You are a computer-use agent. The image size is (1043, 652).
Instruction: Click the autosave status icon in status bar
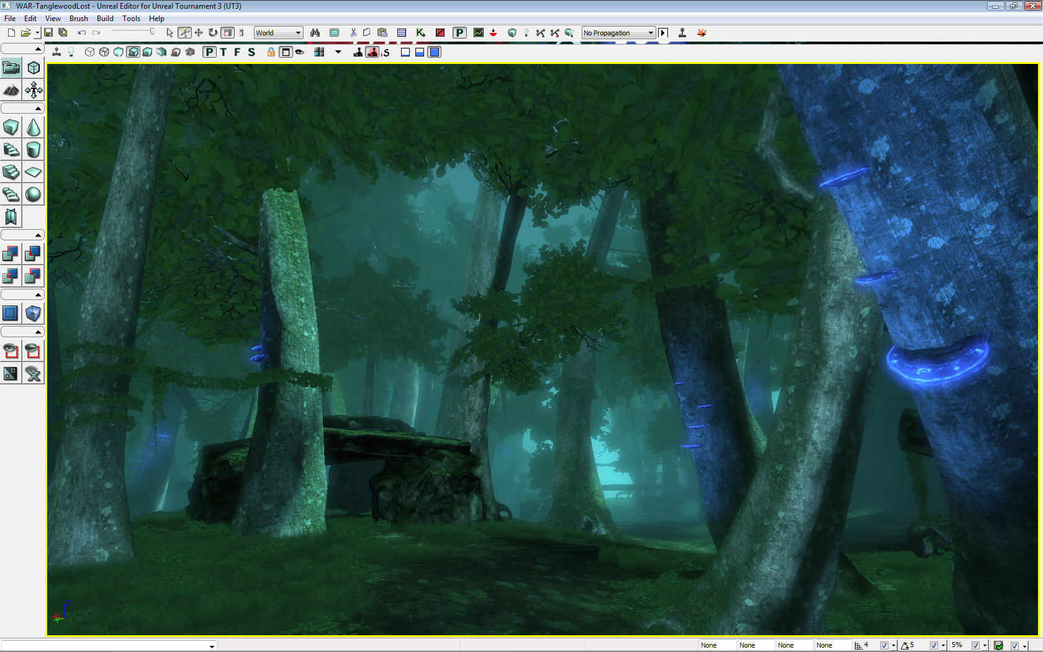998,646
